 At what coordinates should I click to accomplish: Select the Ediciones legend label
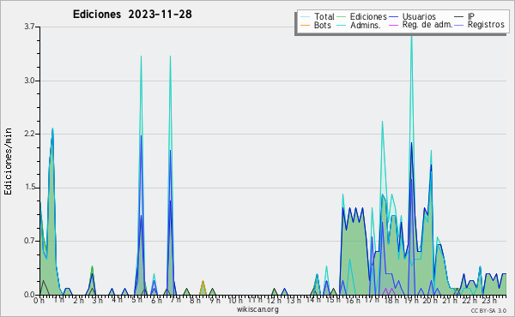click(368, 16)
